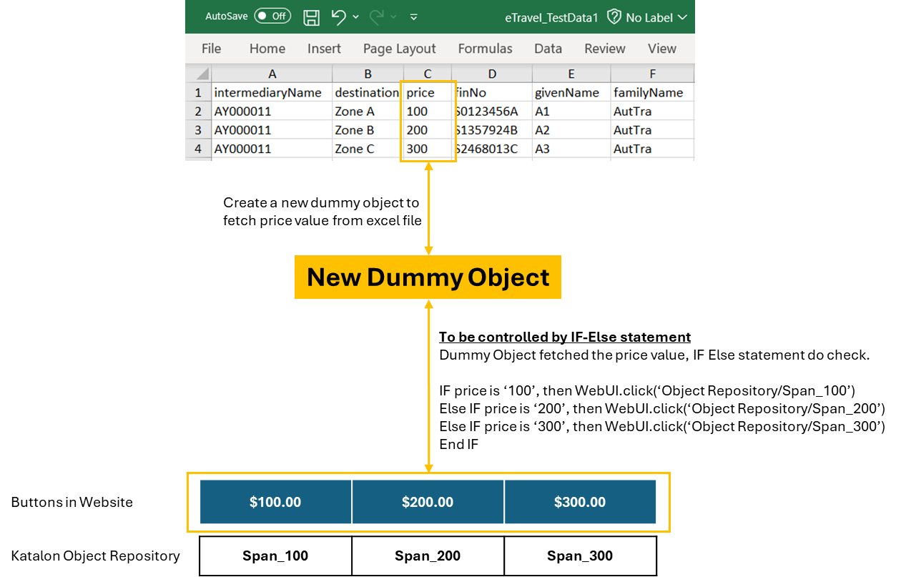Select row 3 header
The image size is (901, 577).
[x=199, y=129]
